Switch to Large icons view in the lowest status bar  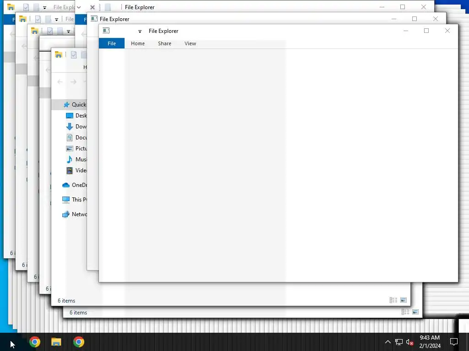pyautogui.click(x=415, y=312)
